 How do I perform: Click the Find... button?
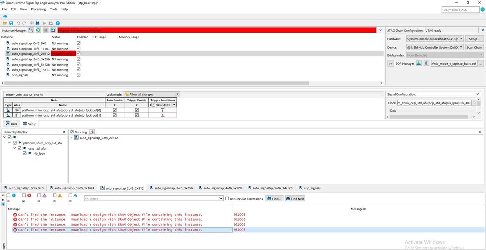274,199
